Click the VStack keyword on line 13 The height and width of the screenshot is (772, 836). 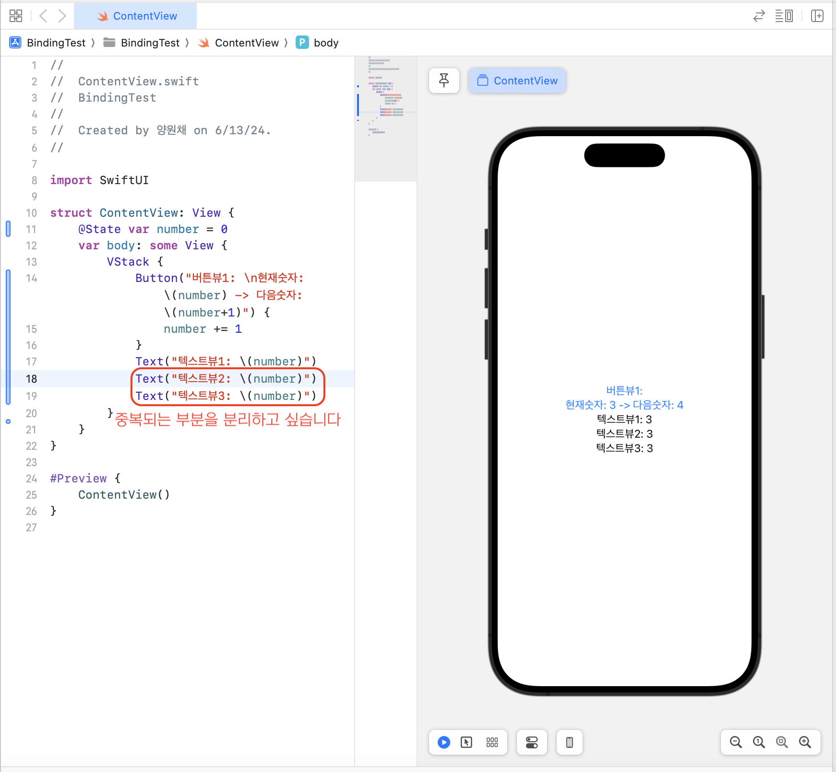tap(128, 262)
